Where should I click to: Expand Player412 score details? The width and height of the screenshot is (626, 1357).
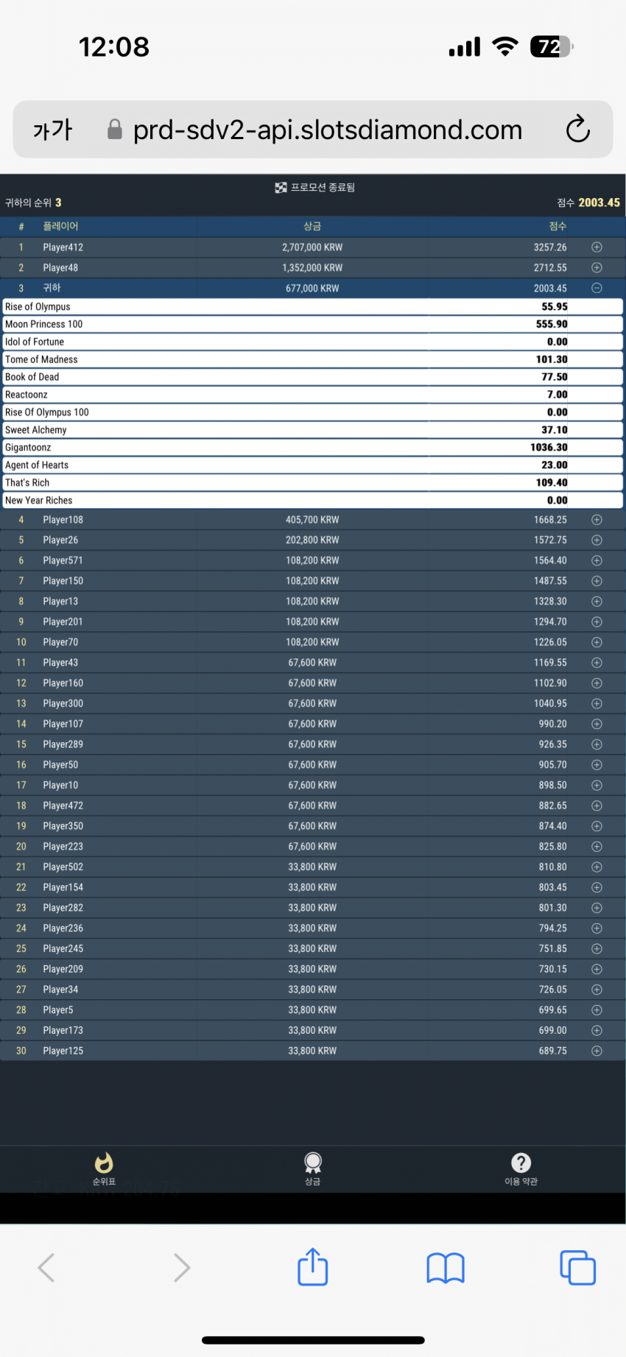597,247
